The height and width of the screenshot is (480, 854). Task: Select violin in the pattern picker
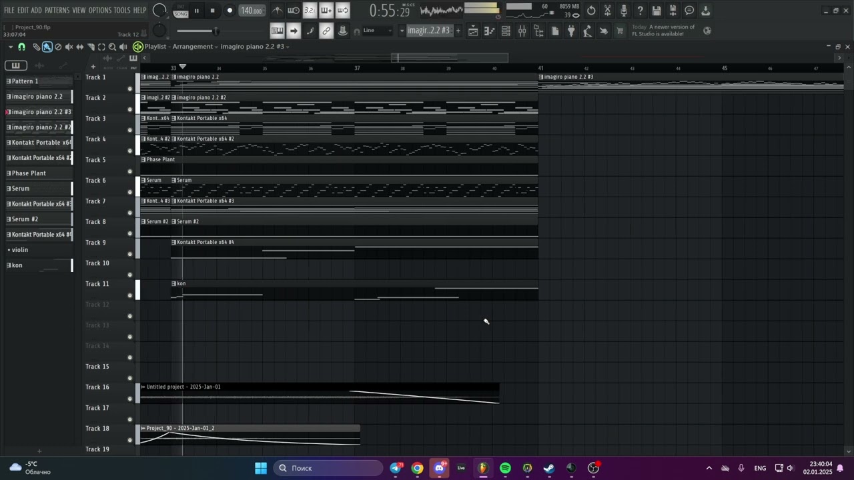point(39,250)
